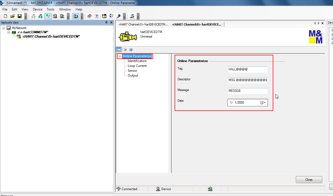Select HART Channel:0 hartDEVICEDTM tree node
The width and height of the screenshot is (333, 196).
tap(51, 37)
